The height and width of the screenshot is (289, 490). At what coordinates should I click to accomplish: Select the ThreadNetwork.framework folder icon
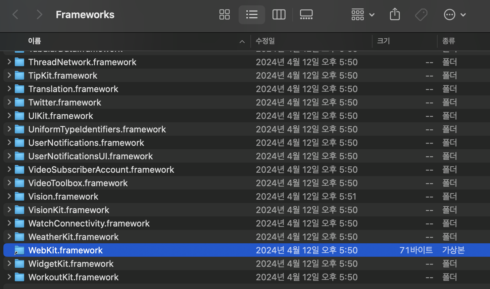[x=19, y=62]
